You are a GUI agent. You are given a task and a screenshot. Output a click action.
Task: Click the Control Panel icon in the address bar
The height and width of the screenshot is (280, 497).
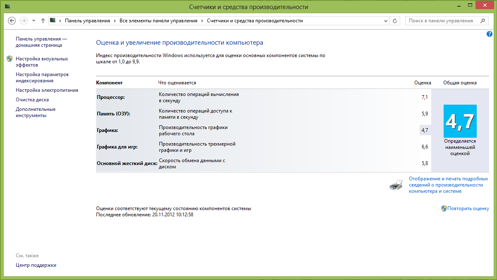(53, 20)
